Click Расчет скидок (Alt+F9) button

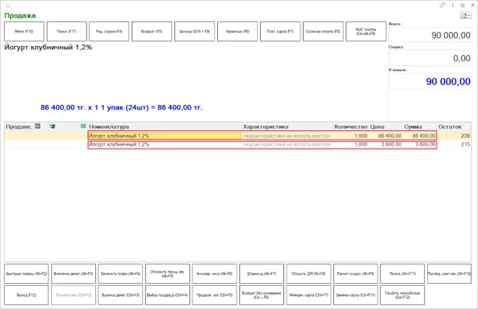tap(355, 274)
